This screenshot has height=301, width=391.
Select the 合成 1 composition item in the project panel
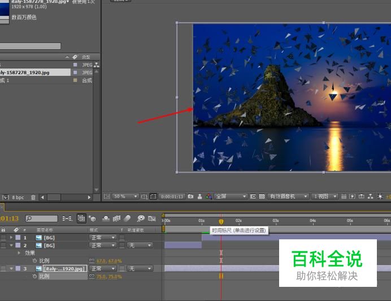[5, 80]
